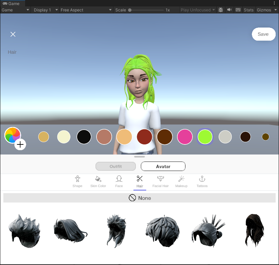Select the Makeup wand icon

[x=181, y=181]
